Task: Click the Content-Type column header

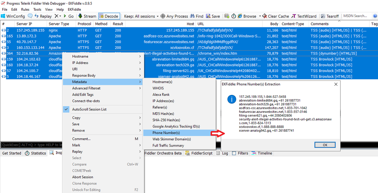Action: point(294,24)
